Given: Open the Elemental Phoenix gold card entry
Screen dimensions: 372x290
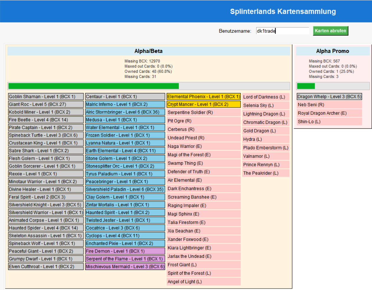Looking at the screenshot, I should tap(204, 97).
